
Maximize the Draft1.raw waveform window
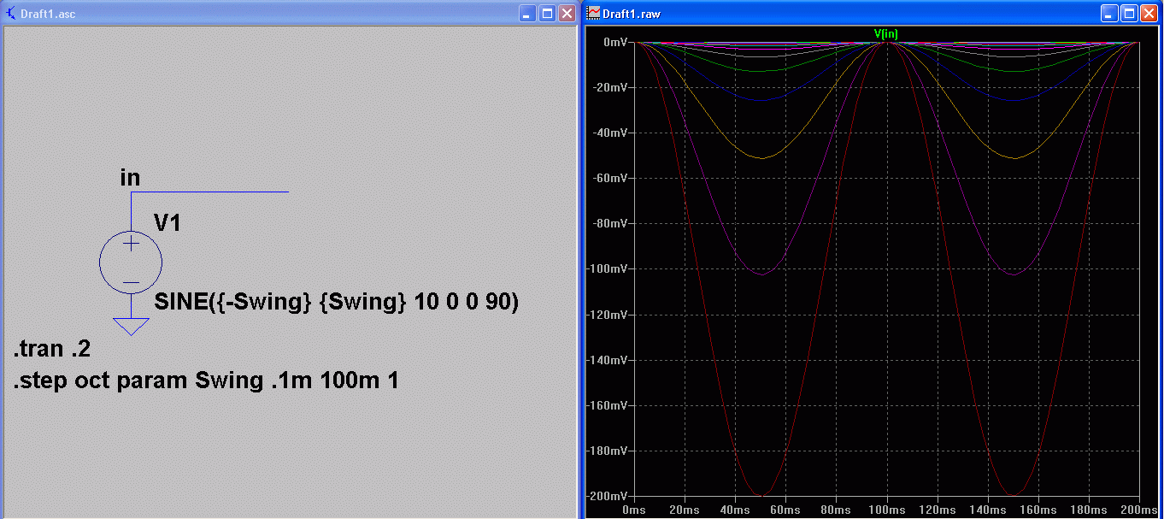1129,14
